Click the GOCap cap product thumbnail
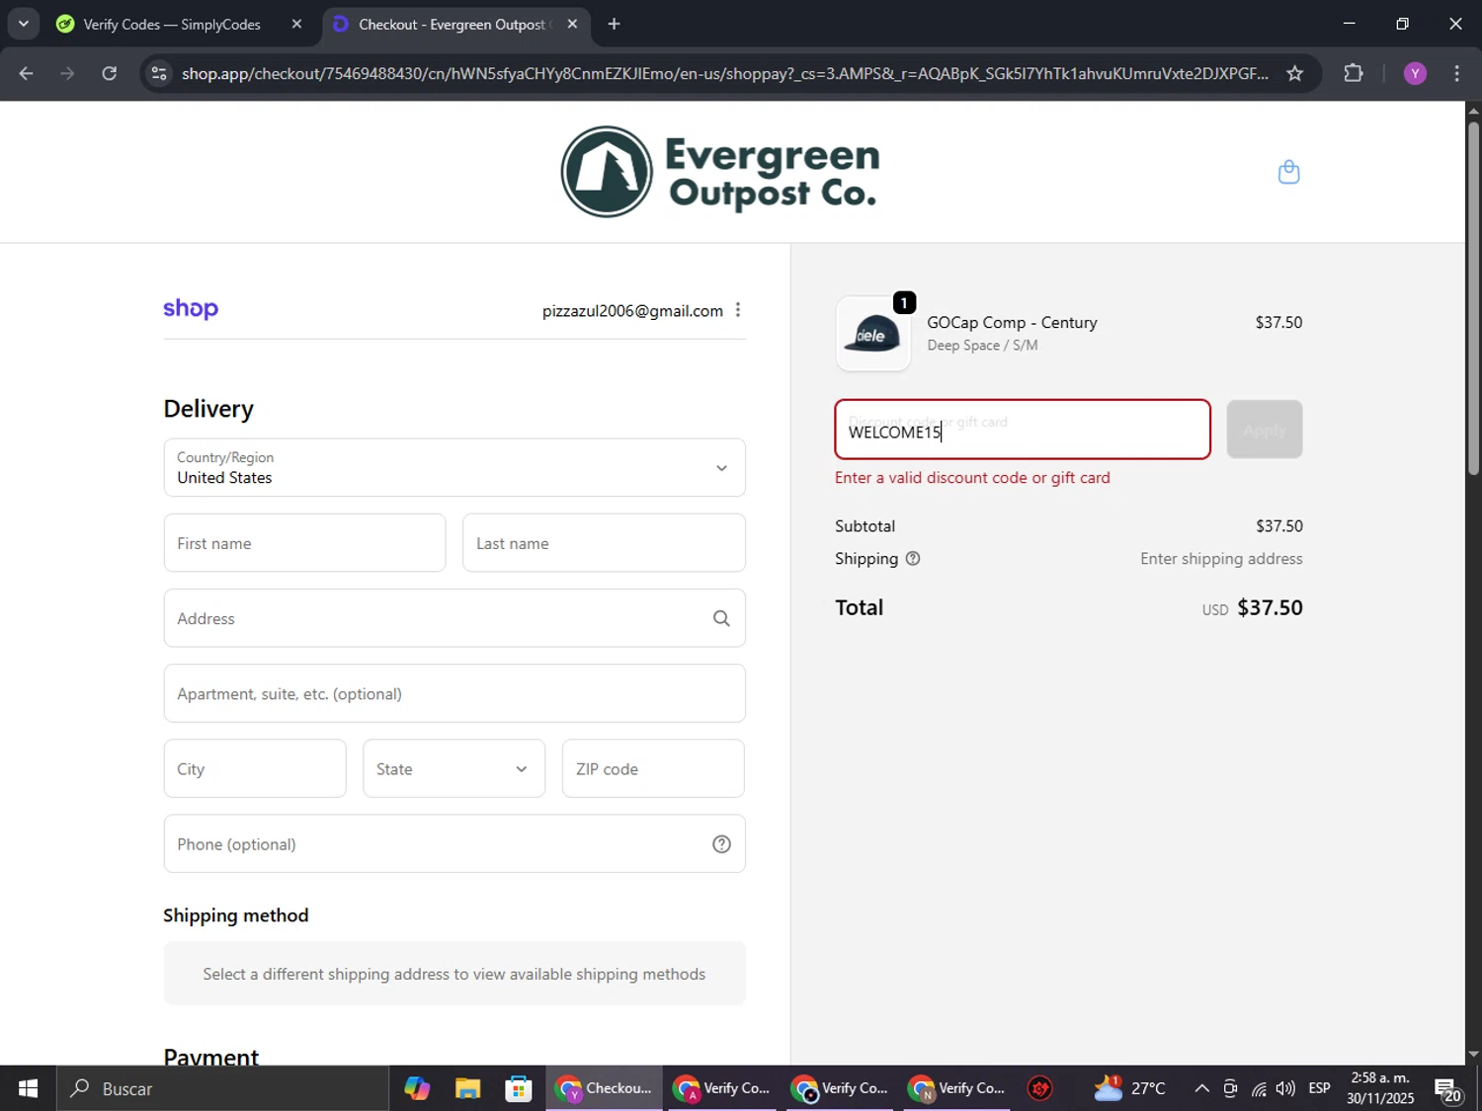1482x1111 pixels. 873,334
